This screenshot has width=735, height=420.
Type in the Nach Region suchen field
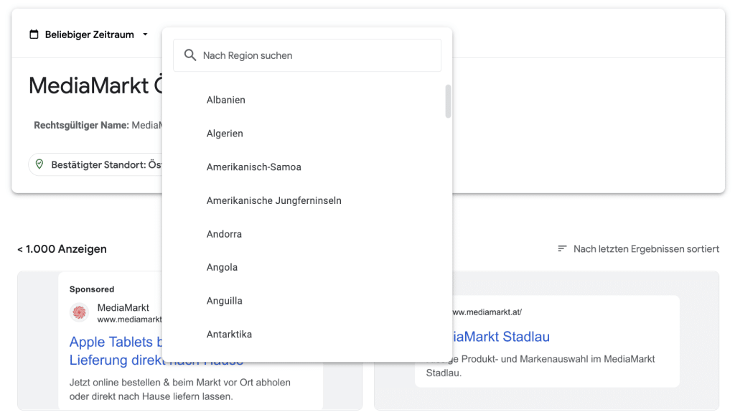click(x=316, y=55)
